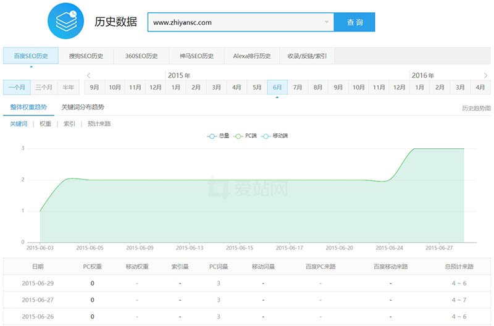The image size is (494, 326).
Task: Toggle the 移动端 legend series
Action: [x=275, y=136]
